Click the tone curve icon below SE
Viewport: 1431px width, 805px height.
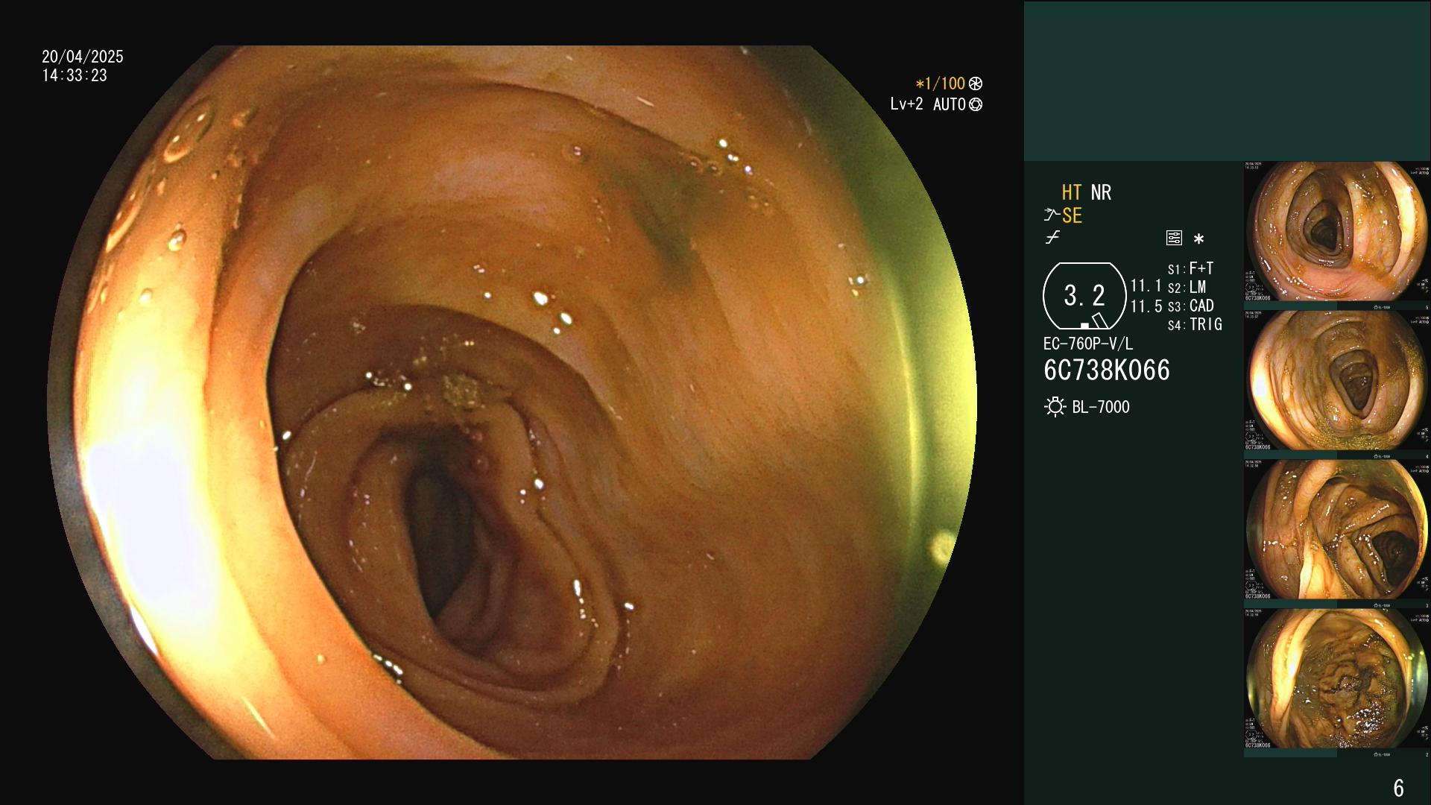click(x=1052, y=238)
